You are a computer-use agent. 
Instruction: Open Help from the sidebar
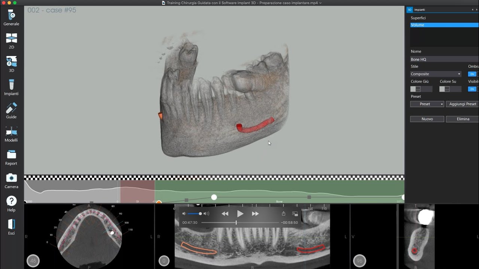click(11, 204)
